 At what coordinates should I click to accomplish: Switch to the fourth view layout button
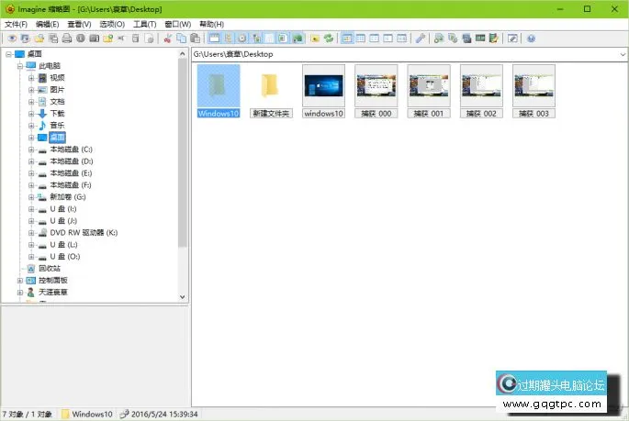pos(388,39)
